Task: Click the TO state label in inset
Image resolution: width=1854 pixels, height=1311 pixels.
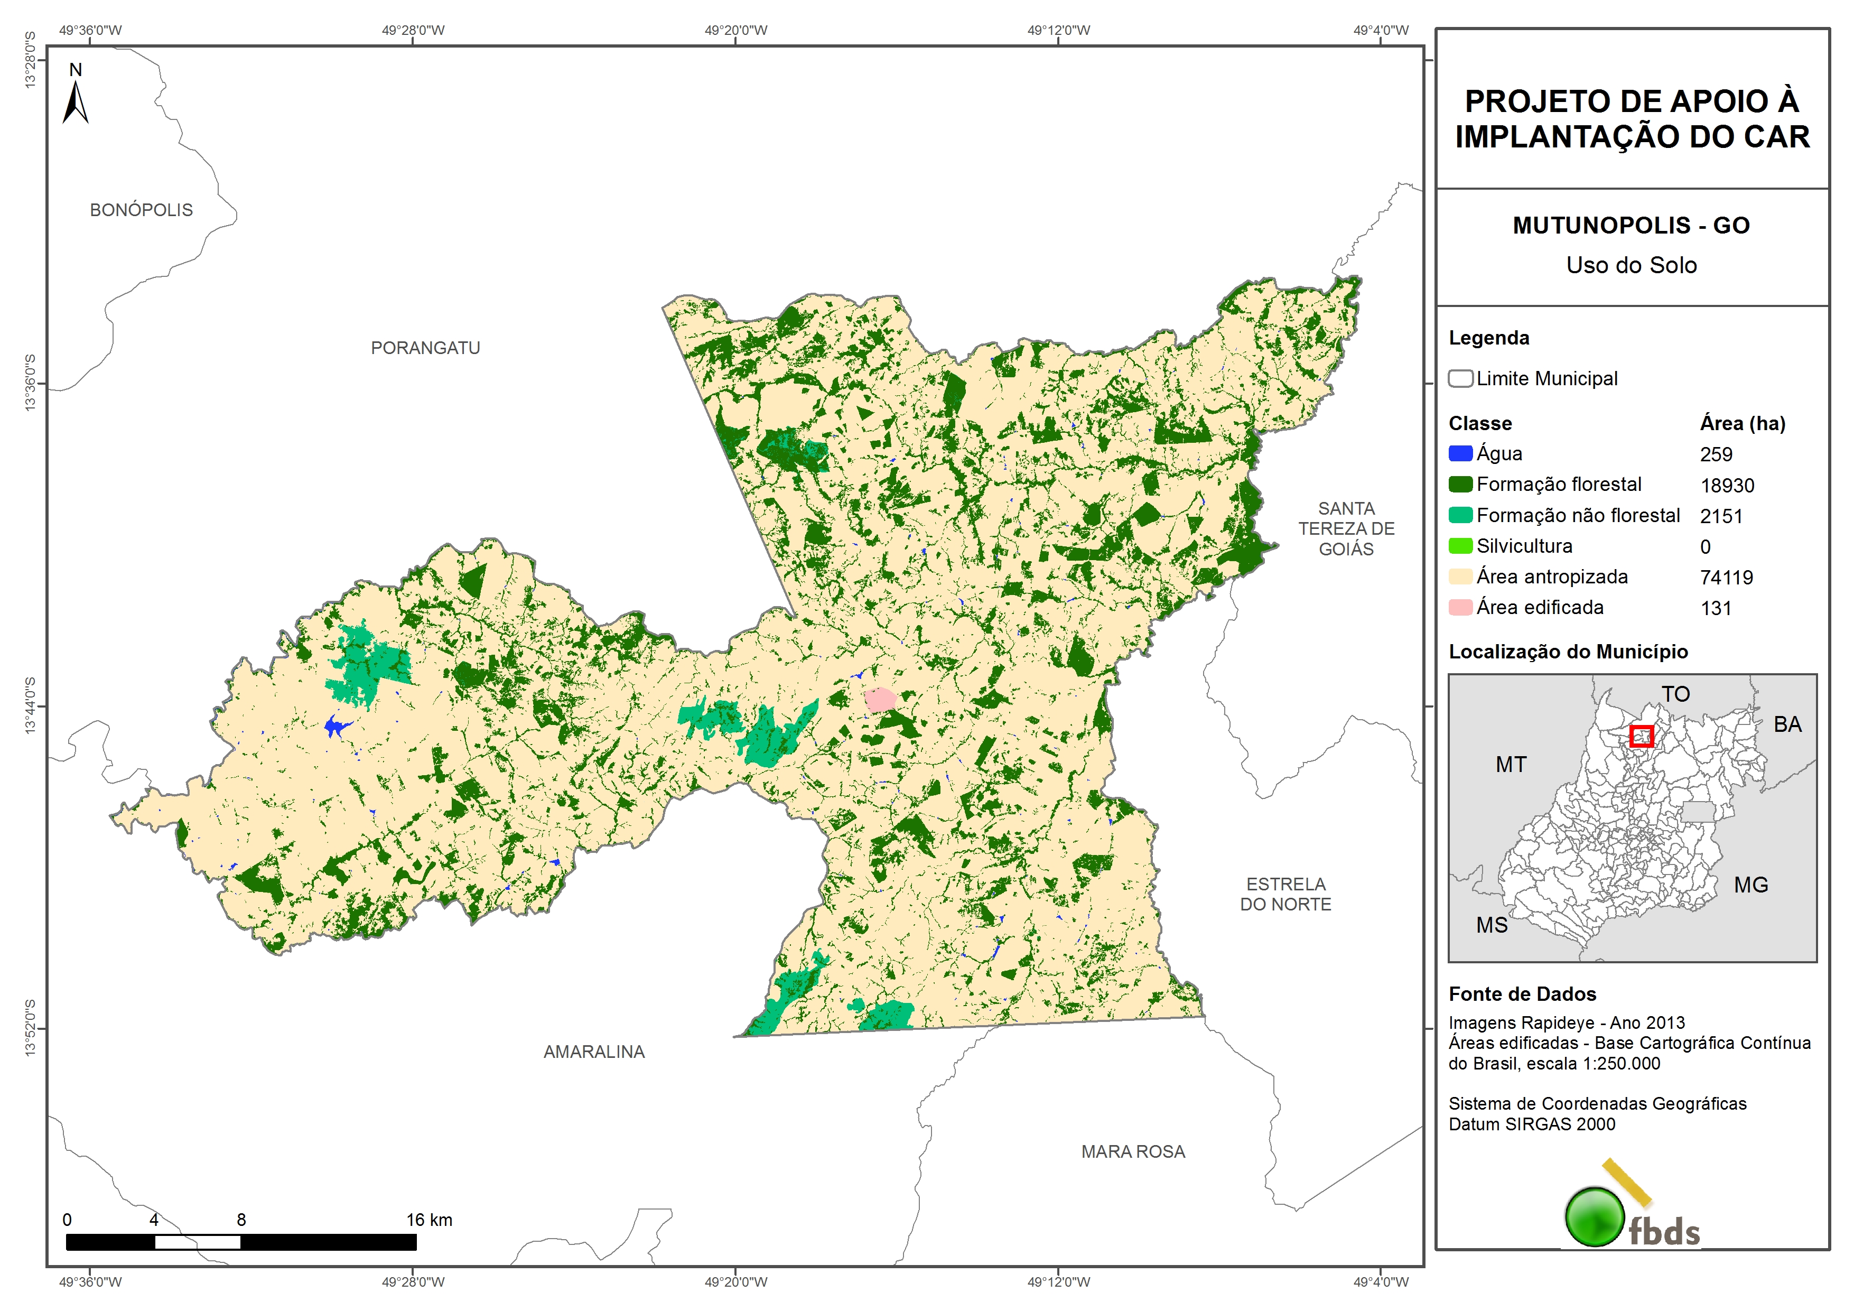Action: [1675, 694]
